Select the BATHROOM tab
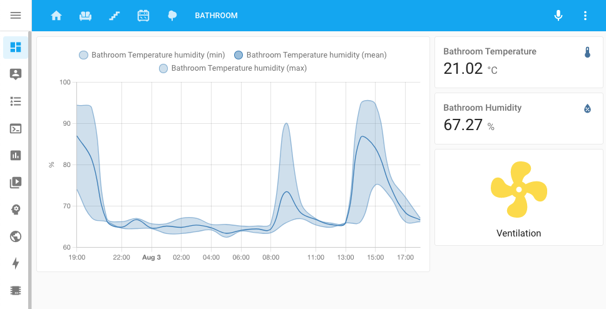The image size is (606, 309). click(x=216, y=16)
